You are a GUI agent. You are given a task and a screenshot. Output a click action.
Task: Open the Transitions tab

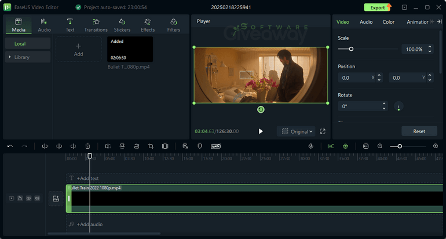pos(96,25)
